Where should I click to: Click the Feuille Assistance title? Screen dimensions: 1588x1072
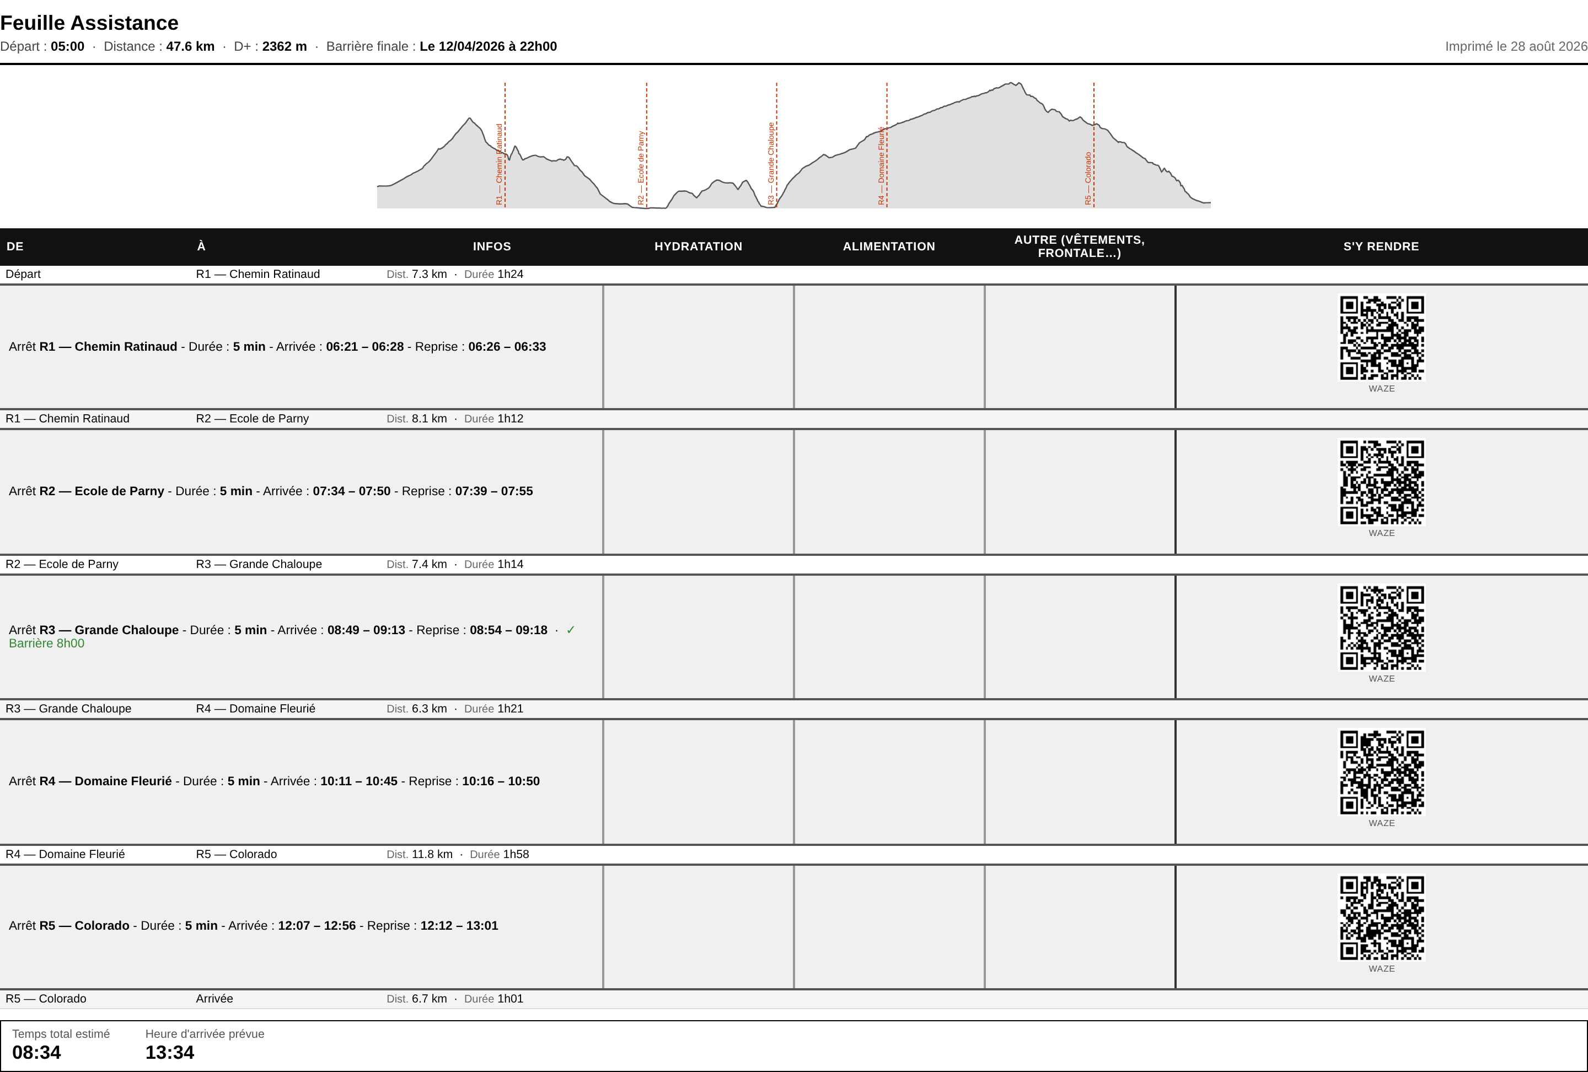(x=89, y=23)
